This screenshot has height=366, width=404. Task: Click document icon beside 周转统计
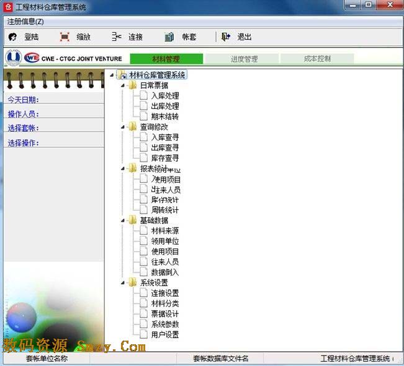coord(143,209)
